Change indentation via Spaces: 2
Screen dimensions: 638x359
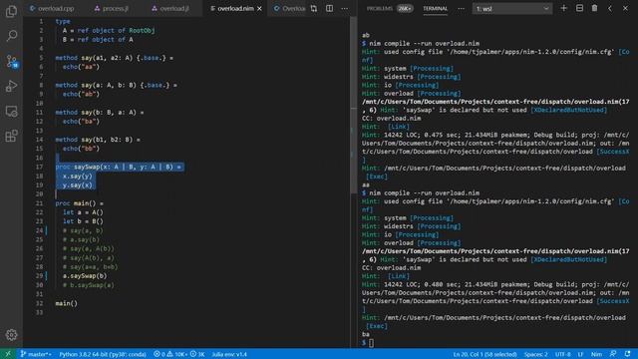536,354
